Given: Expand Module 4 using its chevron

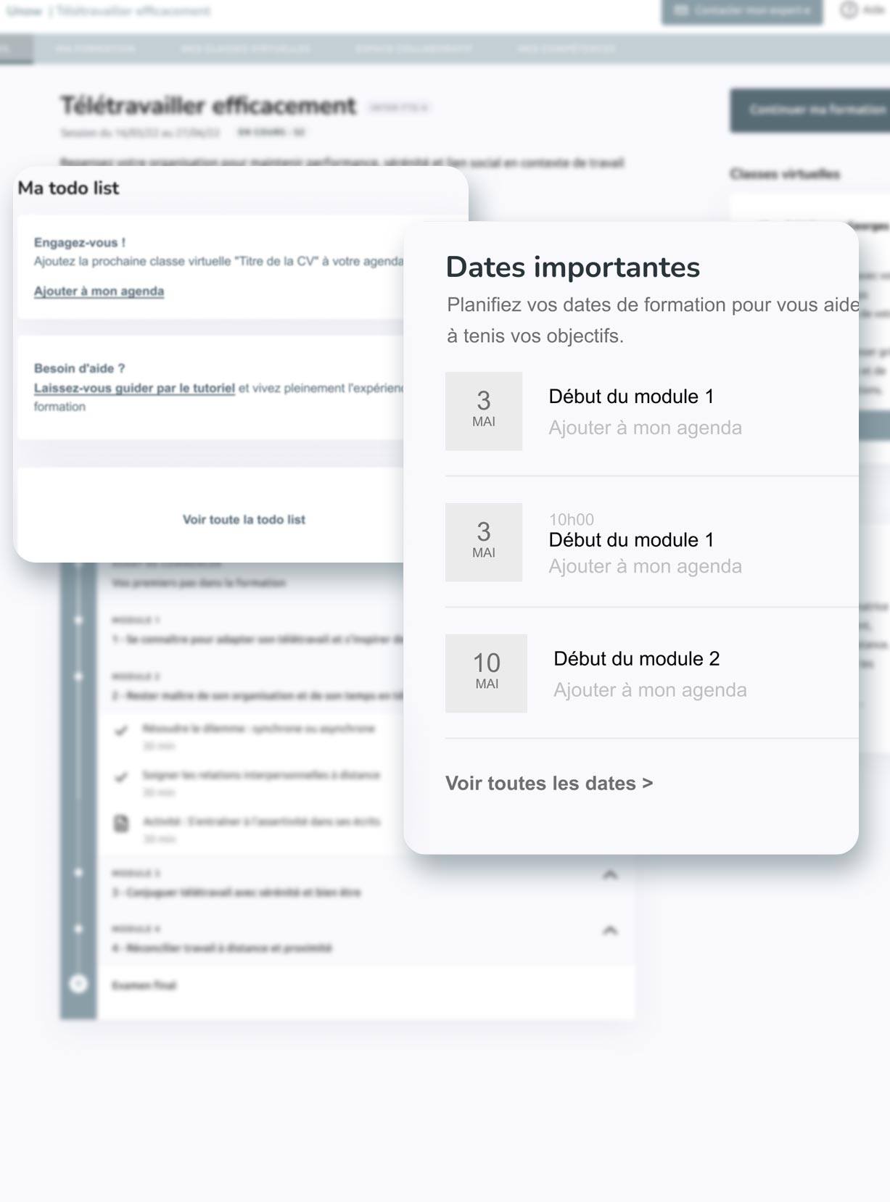Looking at the screenshot, I should [x=610, y=930].
